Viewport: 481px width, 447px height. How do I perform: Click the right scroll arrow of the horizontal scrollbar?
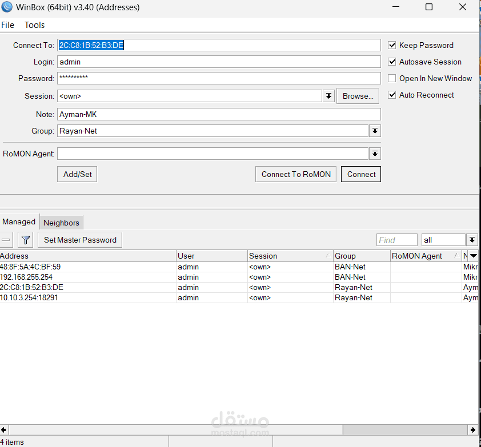473,430
